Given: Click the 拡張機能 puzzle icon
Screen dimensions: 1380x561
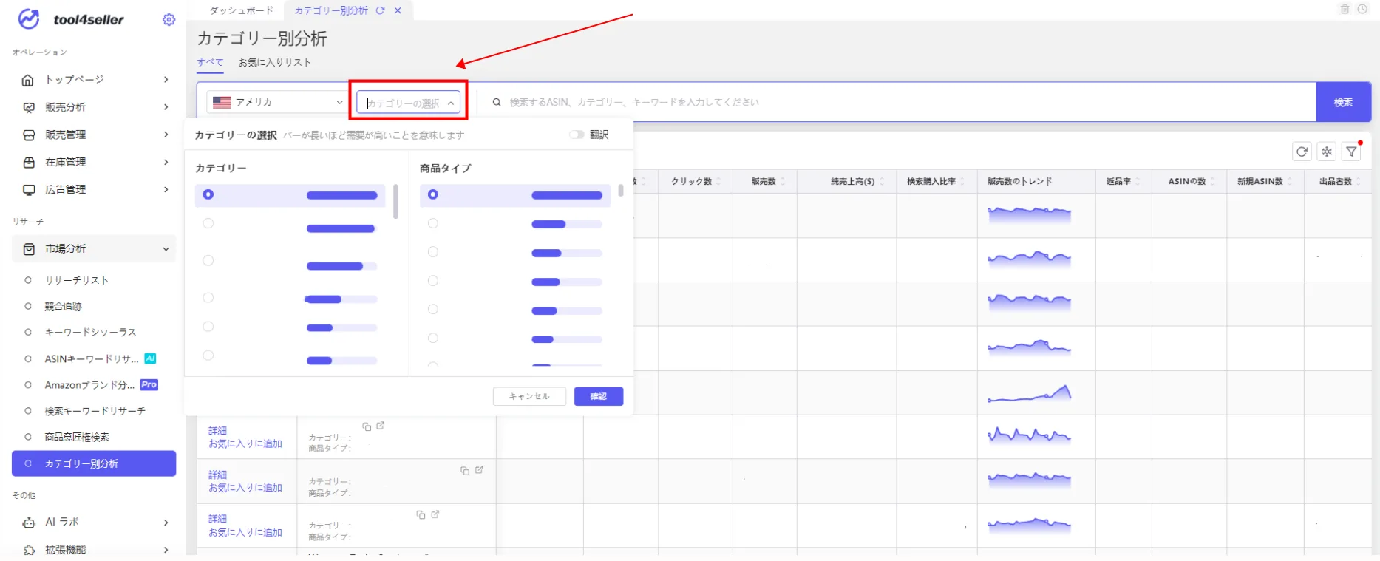Looking at the screenshot, I should click(29, 550).
